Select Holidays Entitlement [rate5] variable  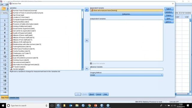tap(22, 26)
